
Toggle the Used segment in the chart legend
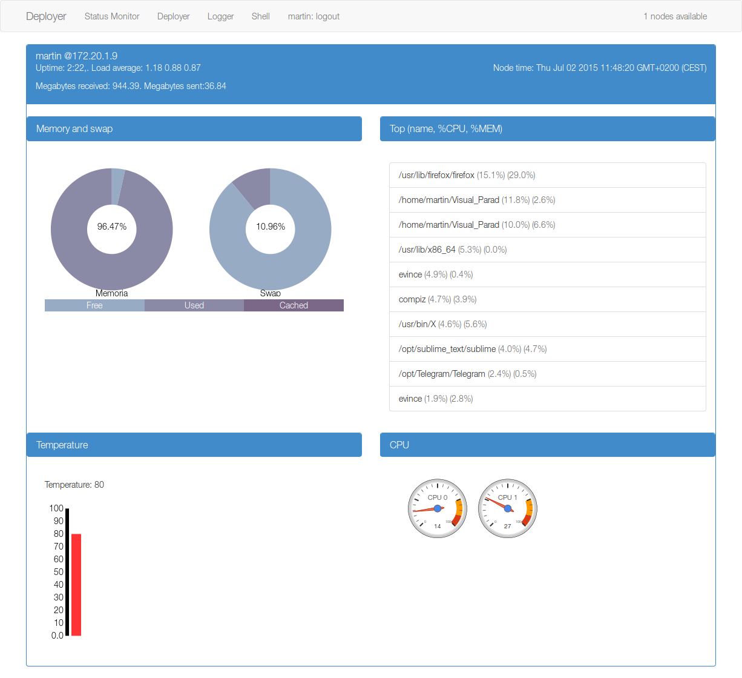coord(194,305)
